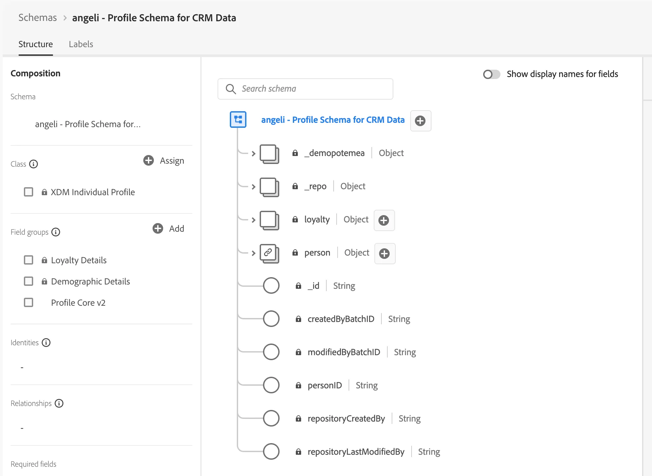This screenshot has width=652, height=476.
Task: Switch to the Labels tab
Action: (81, 44)
